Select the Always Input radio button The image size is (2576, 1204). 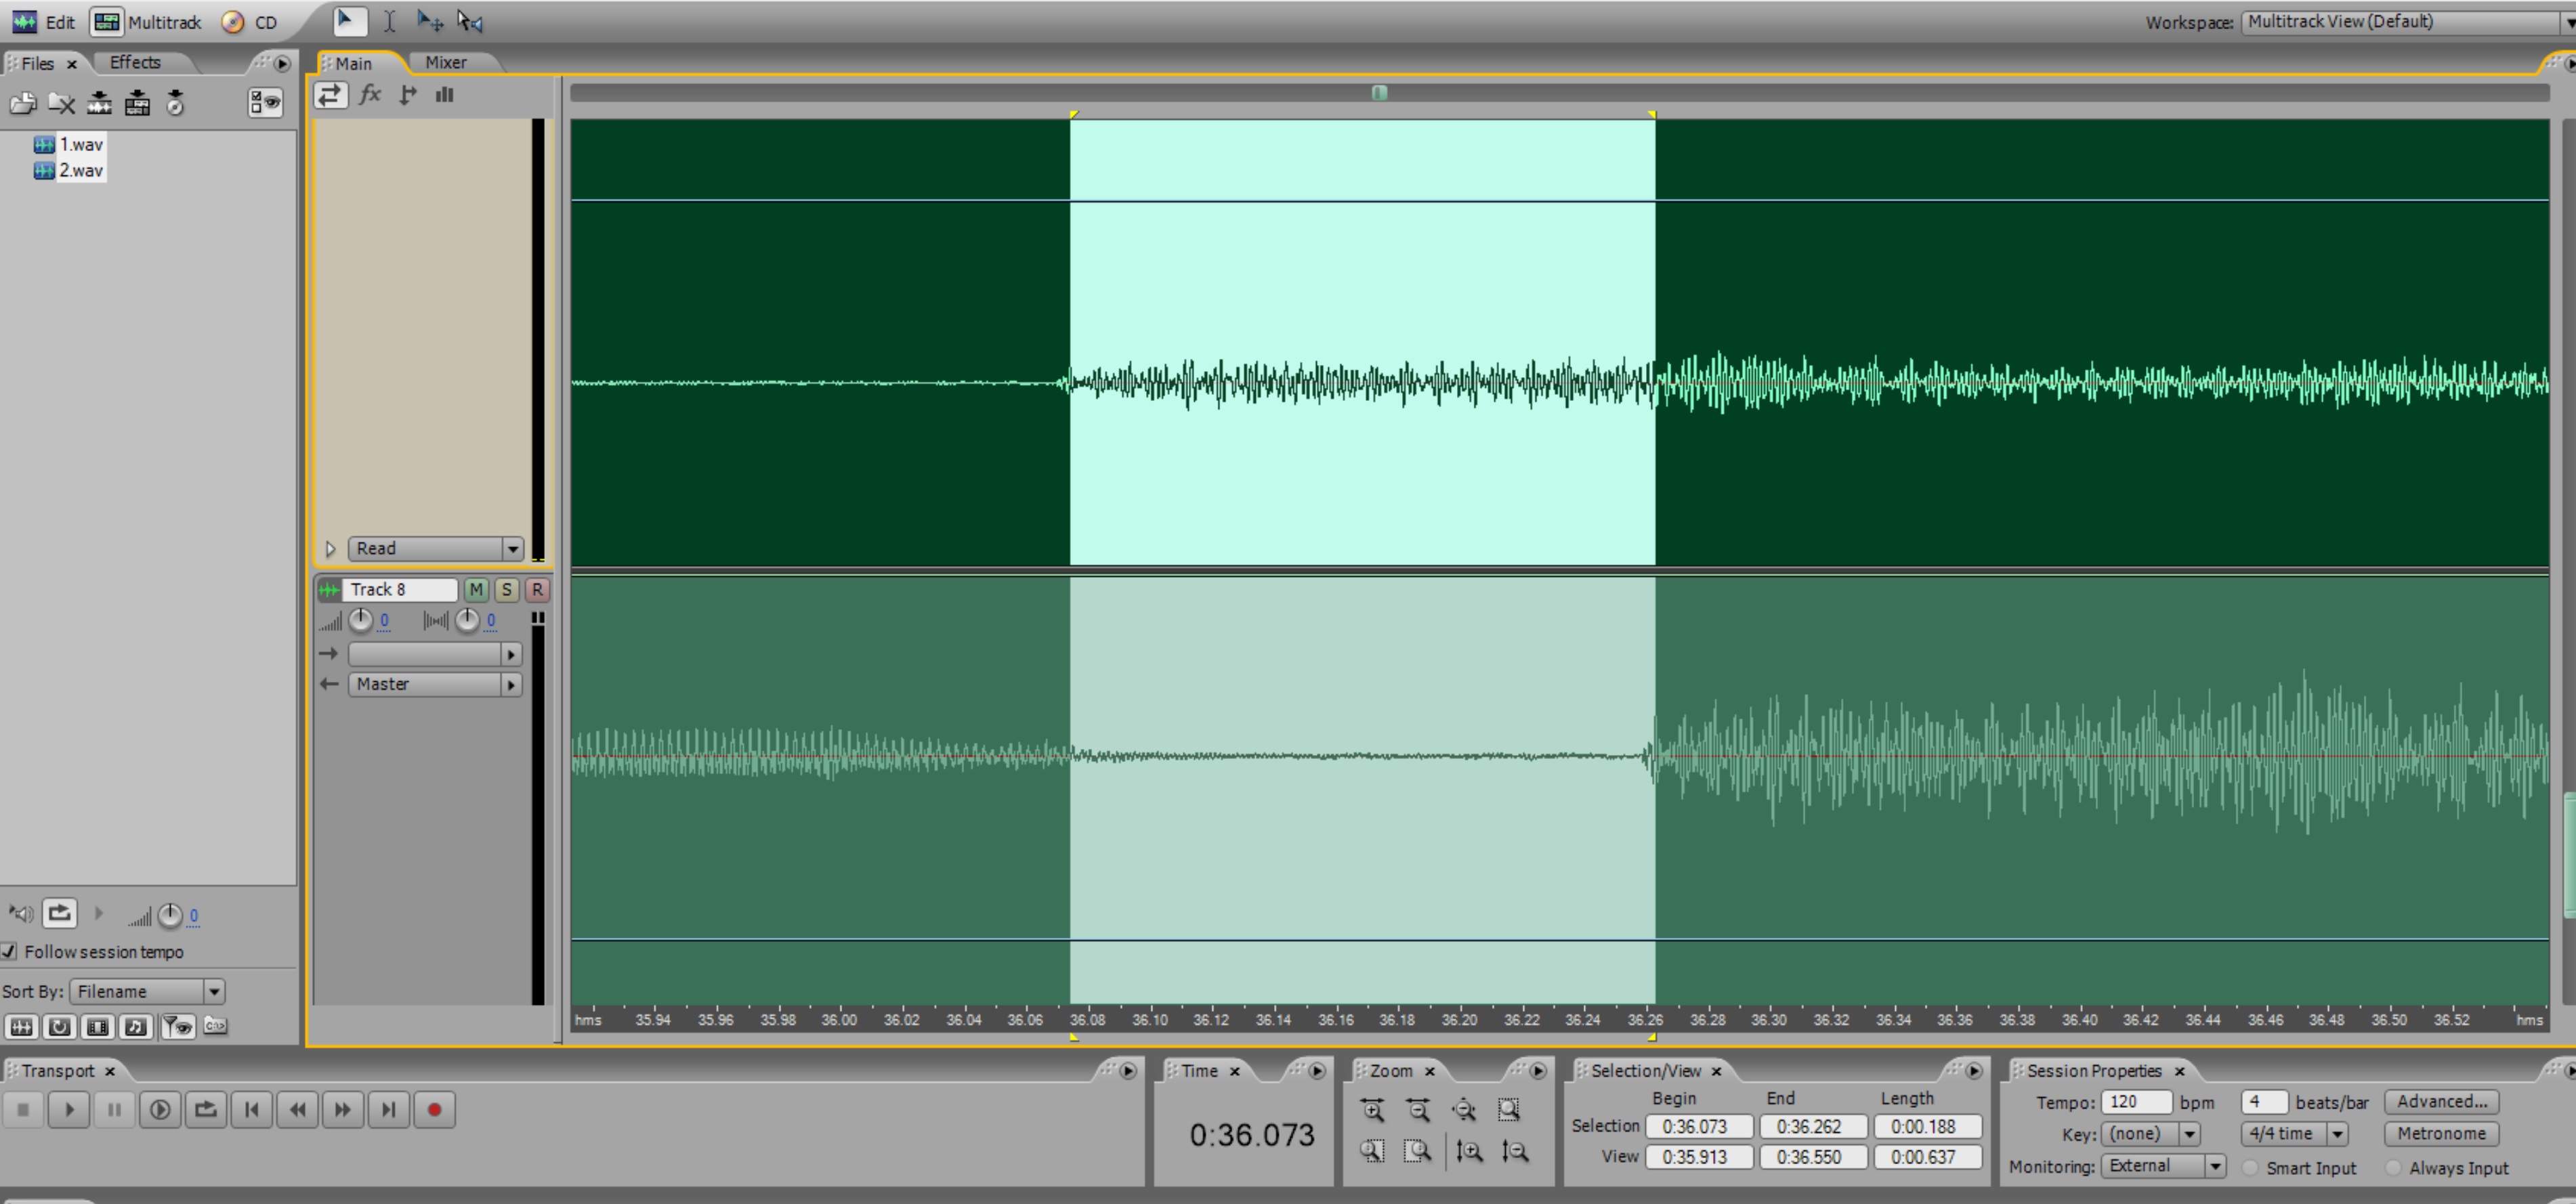pos(2393,1167)
